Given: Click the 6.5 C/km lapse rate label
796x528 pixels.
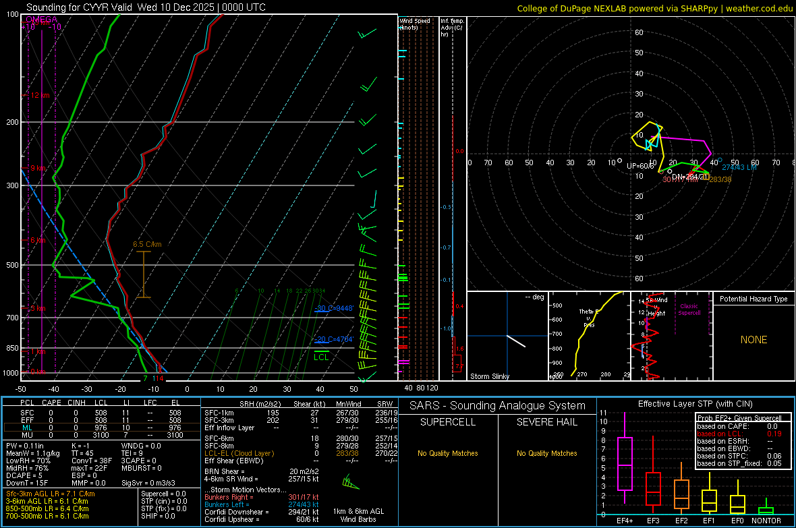Looking at the screenshot, I should [x=147, y=244].
